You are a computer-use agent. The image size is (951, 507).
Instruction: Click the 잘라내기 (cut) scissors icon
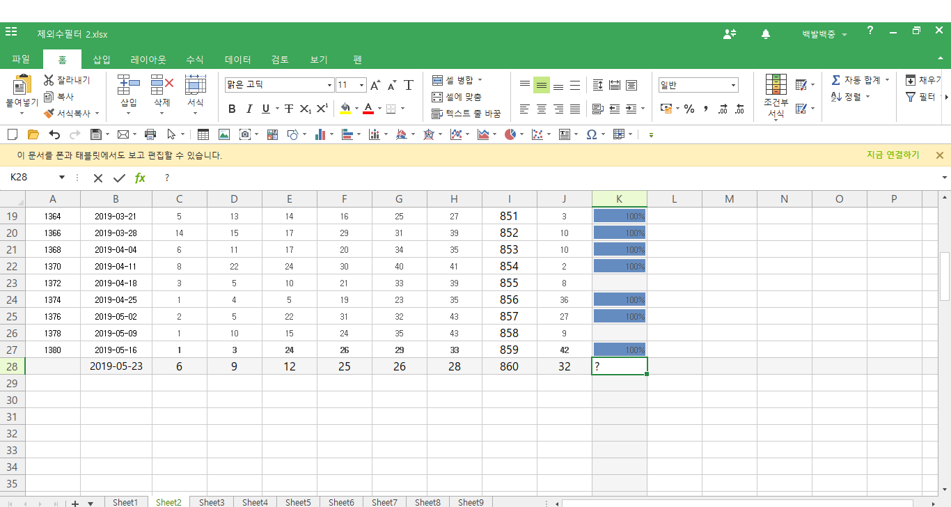(49, 81)
